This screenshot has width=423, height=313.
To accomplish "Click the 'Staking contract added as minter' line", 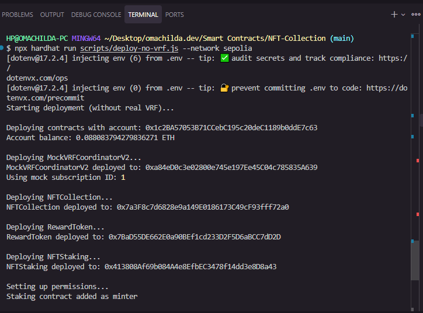I will (72, 297).
